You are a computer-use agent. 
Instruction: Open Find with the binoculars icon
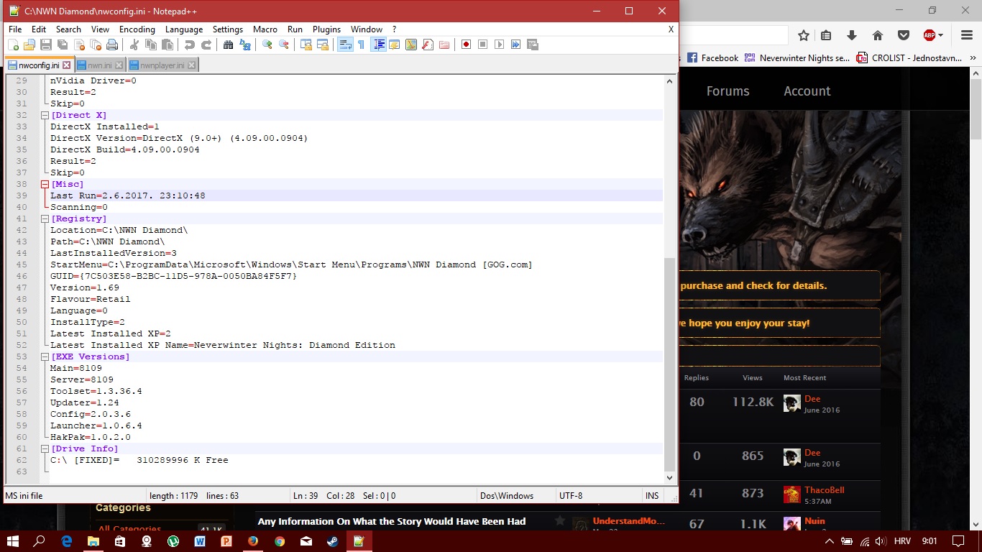click(229, 45)
